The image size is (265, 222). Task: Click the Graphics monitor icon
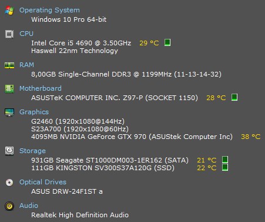(9, 112)
